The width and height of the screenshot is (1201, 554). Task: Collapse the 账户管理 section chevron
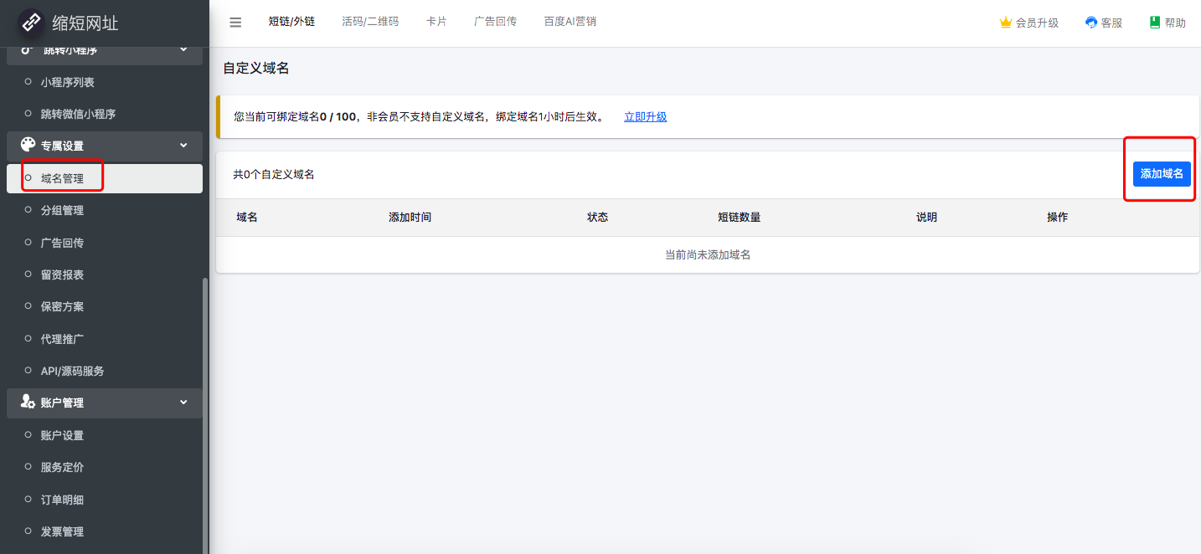pyautogui.click(x=184, y=403)
